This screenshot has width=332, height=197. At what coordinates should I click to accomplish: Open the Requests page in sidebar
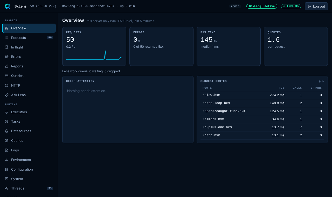click(29, 38)
